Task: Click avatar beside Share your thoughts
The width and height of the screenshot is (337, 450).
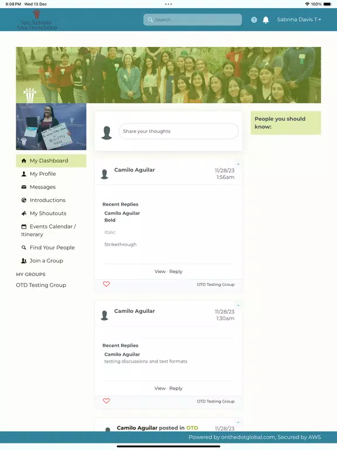Action: click(106, 132)
